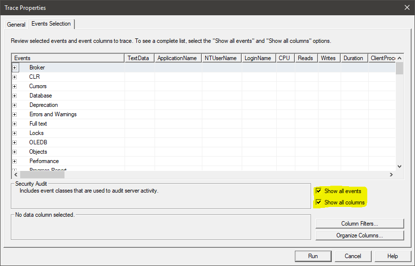Expand the Locks event category
This screenshot has width=415, height=266.
coord(15,133)
